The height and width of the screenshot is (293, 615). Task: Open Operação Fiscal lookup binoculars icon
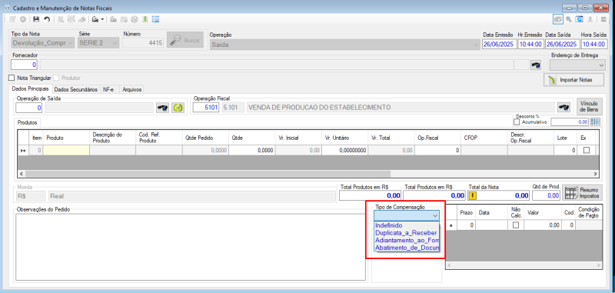[564, 108]
